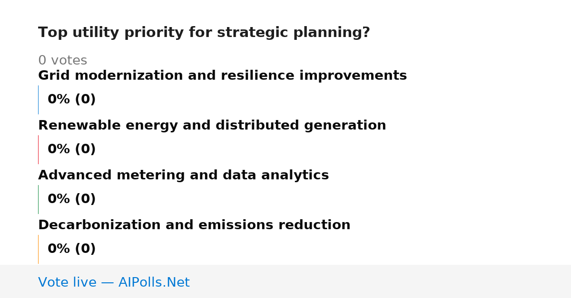Click the 'Vote live — AIPolls.Net' link
This screenshot has height=298, width=571.
click(x=114, y=283)
